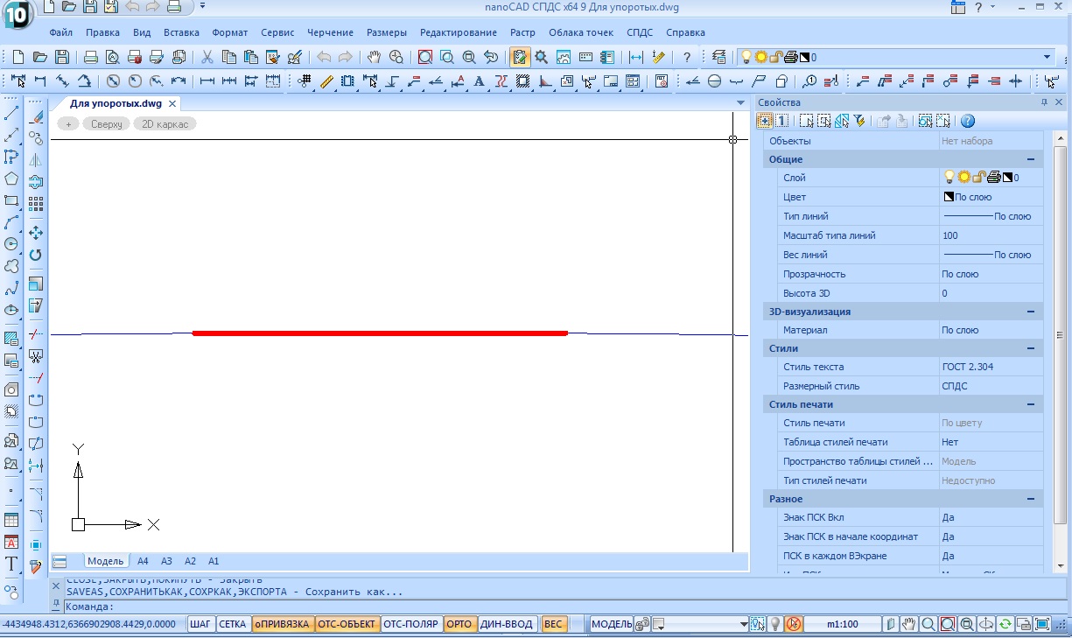
Task: Click the Regenerate green arrows status icon
Action: click(1005, 624)
